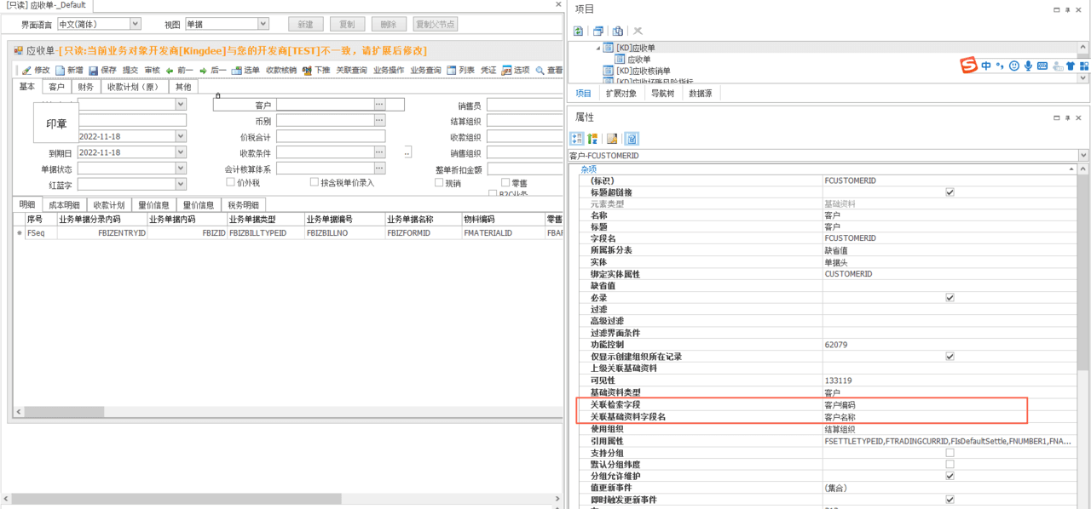Click the 价税合计 input field
Viewport: 1091px width, 509px height.
(x=331, y=136)
